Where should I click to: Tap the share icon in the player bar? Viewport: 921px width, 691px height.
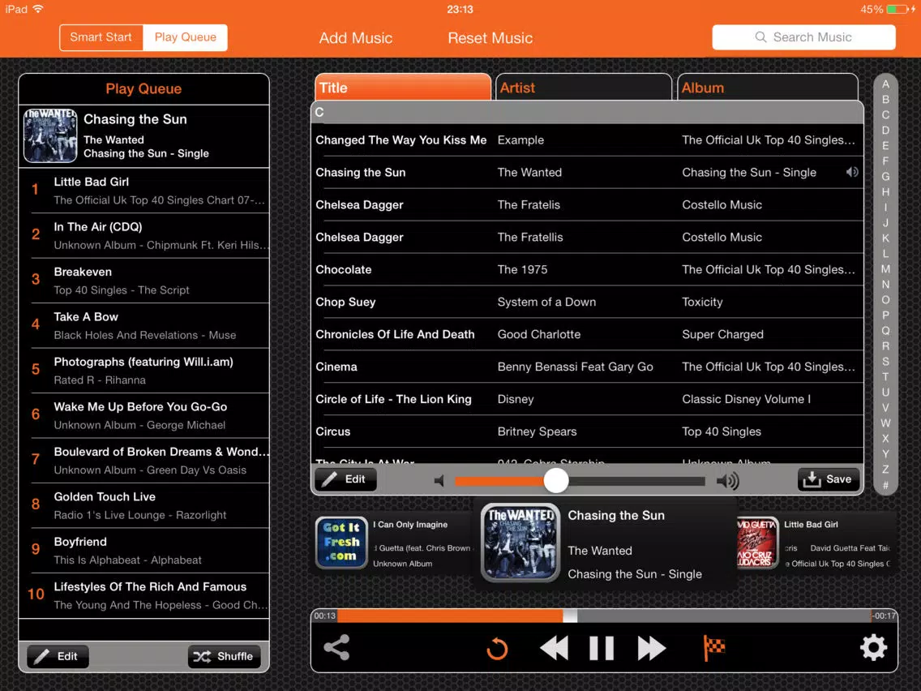[x=336, y=647]
